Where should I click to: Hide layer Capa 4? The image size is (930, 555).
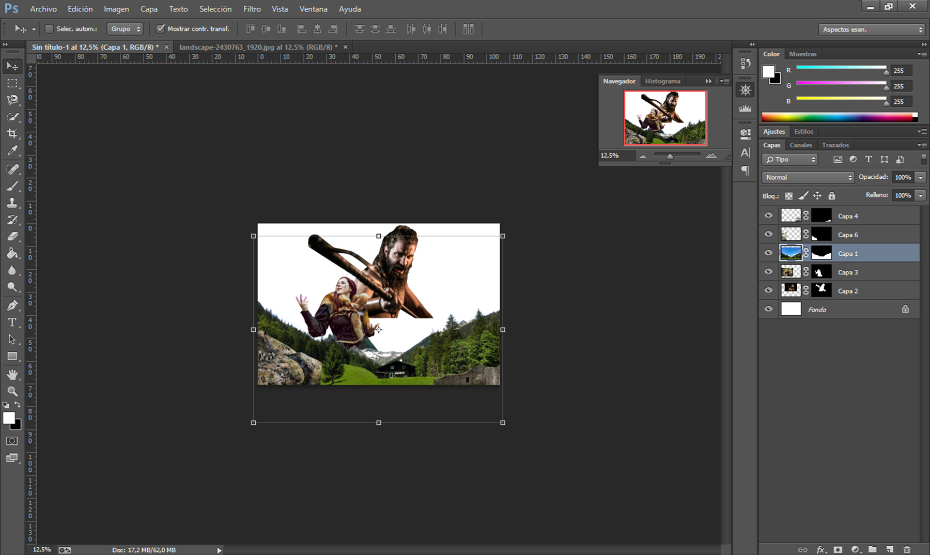point(768,215)
